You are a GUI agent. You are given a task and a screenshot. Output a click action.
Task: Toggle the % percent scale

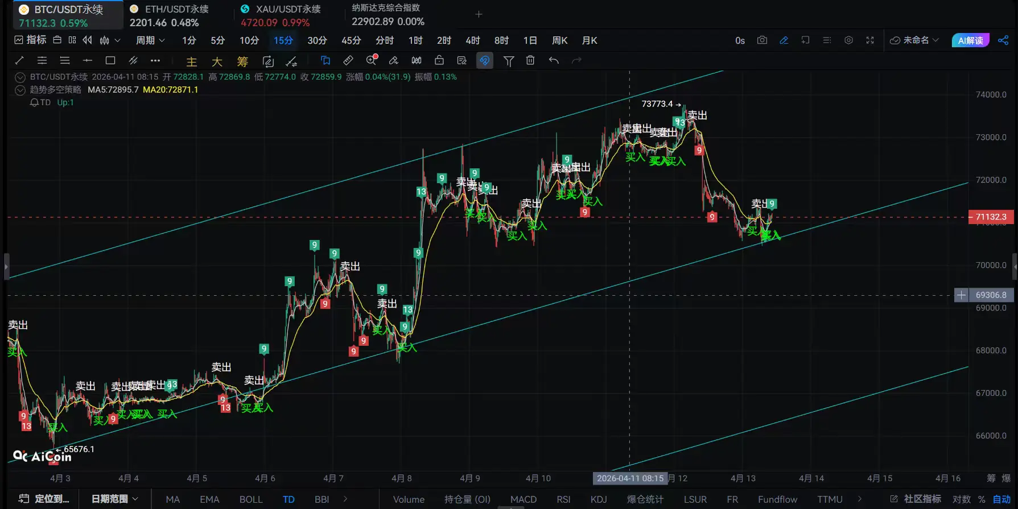pyautogui.click(x=982, y=499)
